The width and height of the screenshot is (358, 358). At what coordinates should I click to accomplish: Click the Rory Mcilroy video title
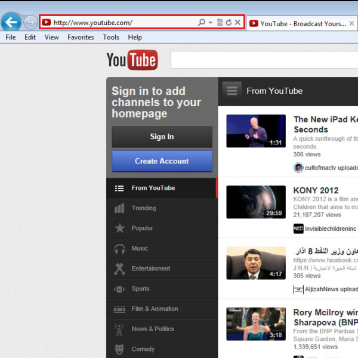(x=326, y=317)
